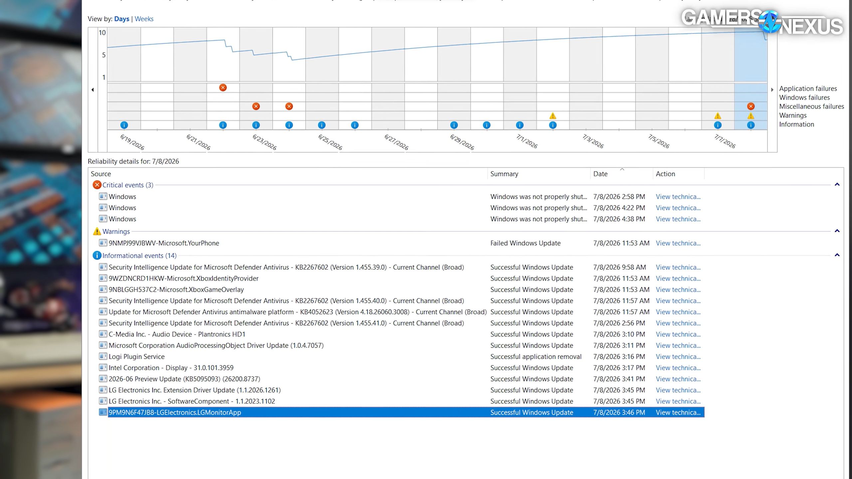Select the information icon on 6/30/2026
Viewport: 852px width, 479px height.
487,125
